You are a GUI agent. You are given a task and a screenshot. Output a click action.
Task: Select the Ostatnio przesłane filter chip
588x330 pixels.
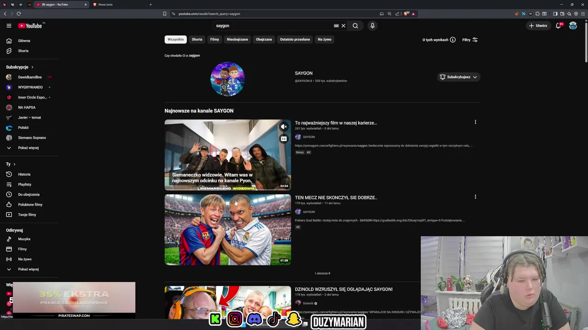tap(295, 39)
